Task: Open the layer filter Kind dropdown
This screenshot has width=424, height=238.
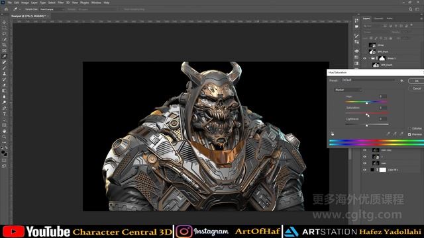Action: click(372, 26)
